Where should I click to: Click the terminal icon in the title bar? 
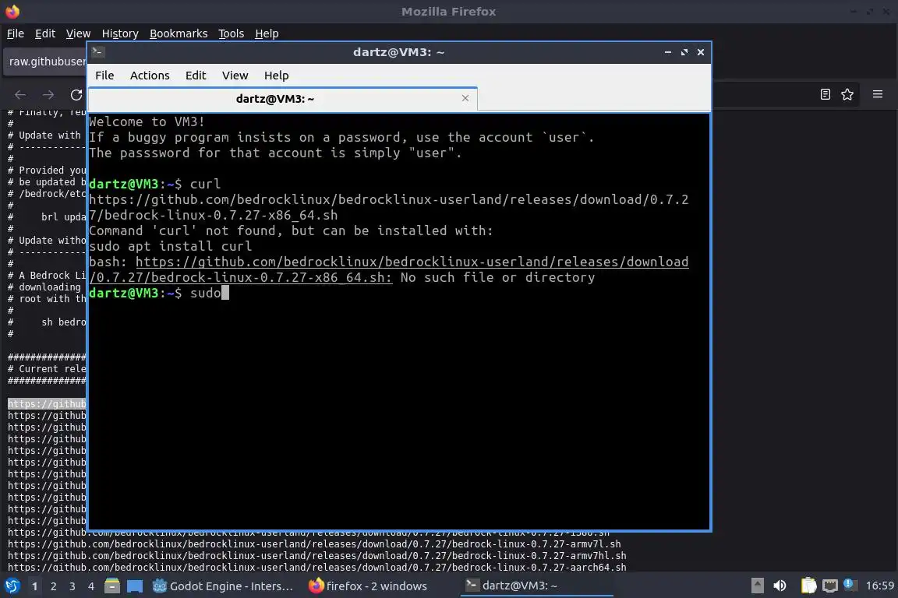click(97, 52)
